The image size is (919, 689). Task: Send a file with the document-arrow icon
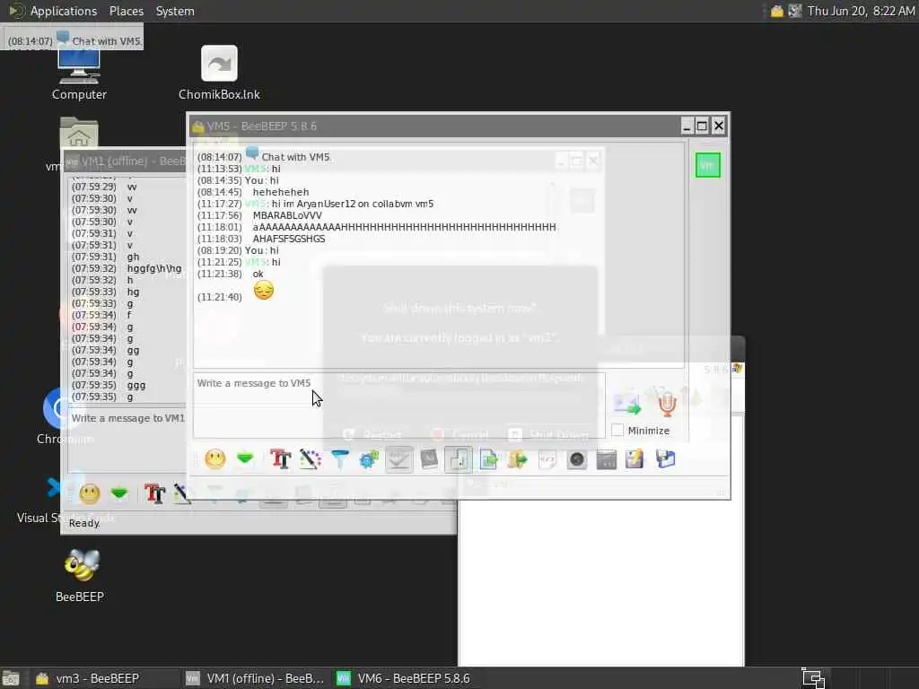[x=488, y=459]
